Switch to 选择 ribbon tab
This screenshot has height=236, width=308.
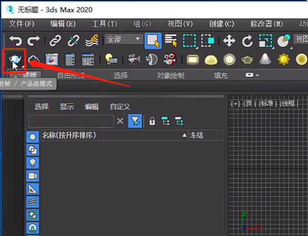[121, 75]
